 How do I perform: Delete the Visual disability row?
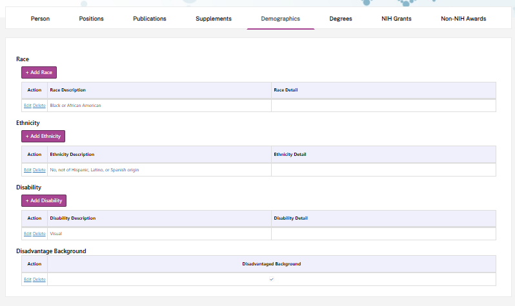click(39, 234)
